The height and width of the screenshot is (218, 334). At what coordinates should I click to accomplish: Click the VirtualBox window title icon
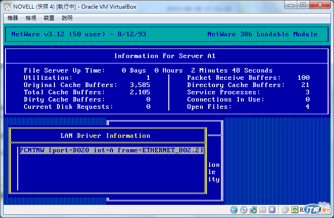pos(7,7)
